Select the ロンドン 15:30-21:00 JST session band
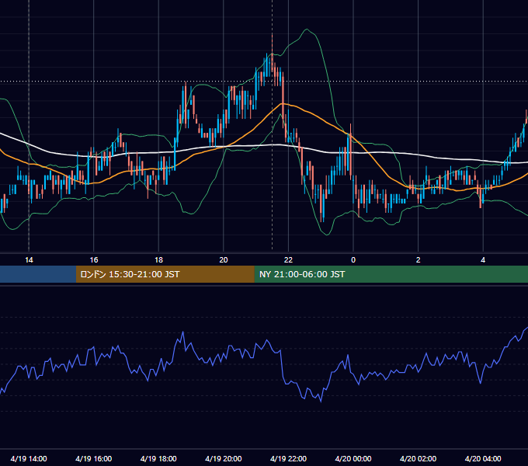The image size is (528, 466). click(165, 274)
